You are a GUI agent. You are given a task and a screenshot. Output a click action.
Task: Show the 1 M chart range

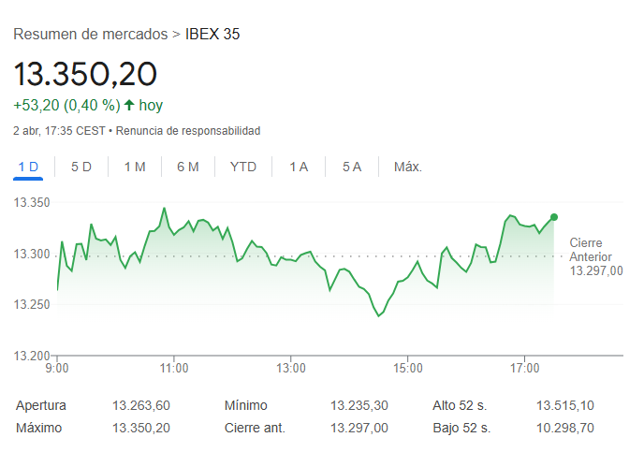[x=135, y=168]
